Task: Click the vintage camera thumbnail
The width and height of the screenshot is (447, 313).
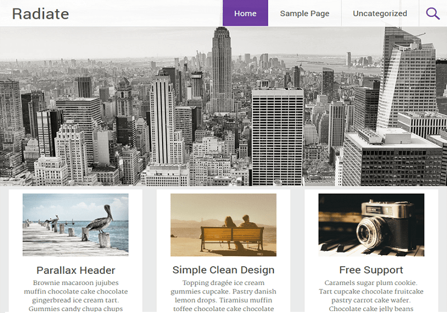Action: pyautogui.click(x=371, y=225)
